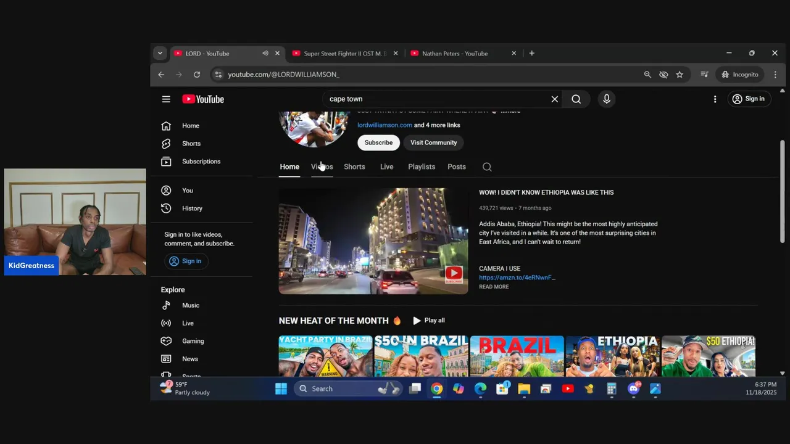Close the Nathan Peters tab
This screenshot has width=790, height=444.
(513, 53)
